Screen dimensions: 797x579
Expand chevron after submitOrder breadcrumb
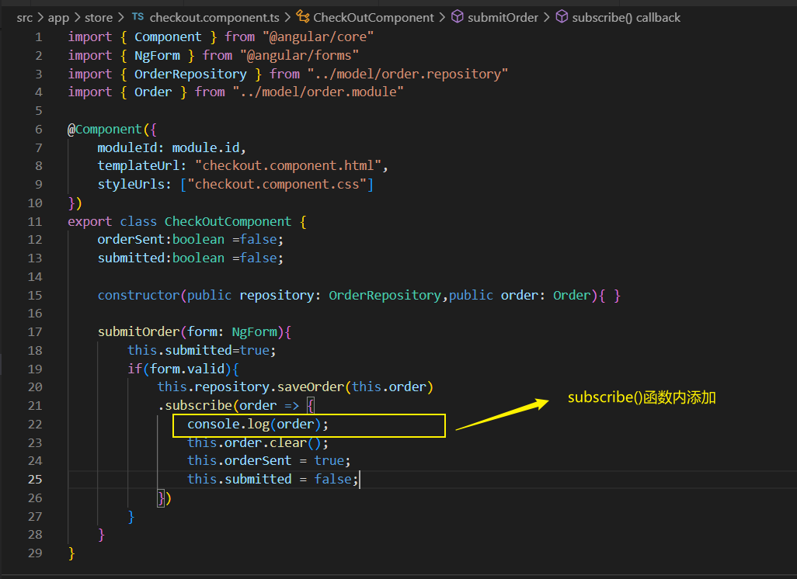click(x=546, y=18)
